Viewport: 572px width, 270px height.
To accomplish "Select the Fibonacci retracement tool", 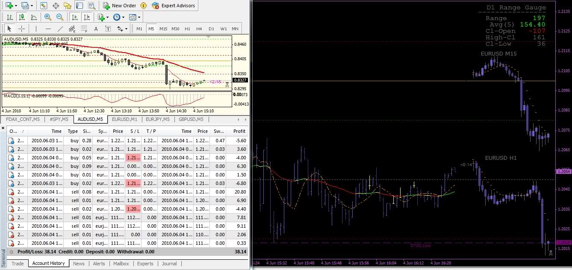I will point(84,29).
